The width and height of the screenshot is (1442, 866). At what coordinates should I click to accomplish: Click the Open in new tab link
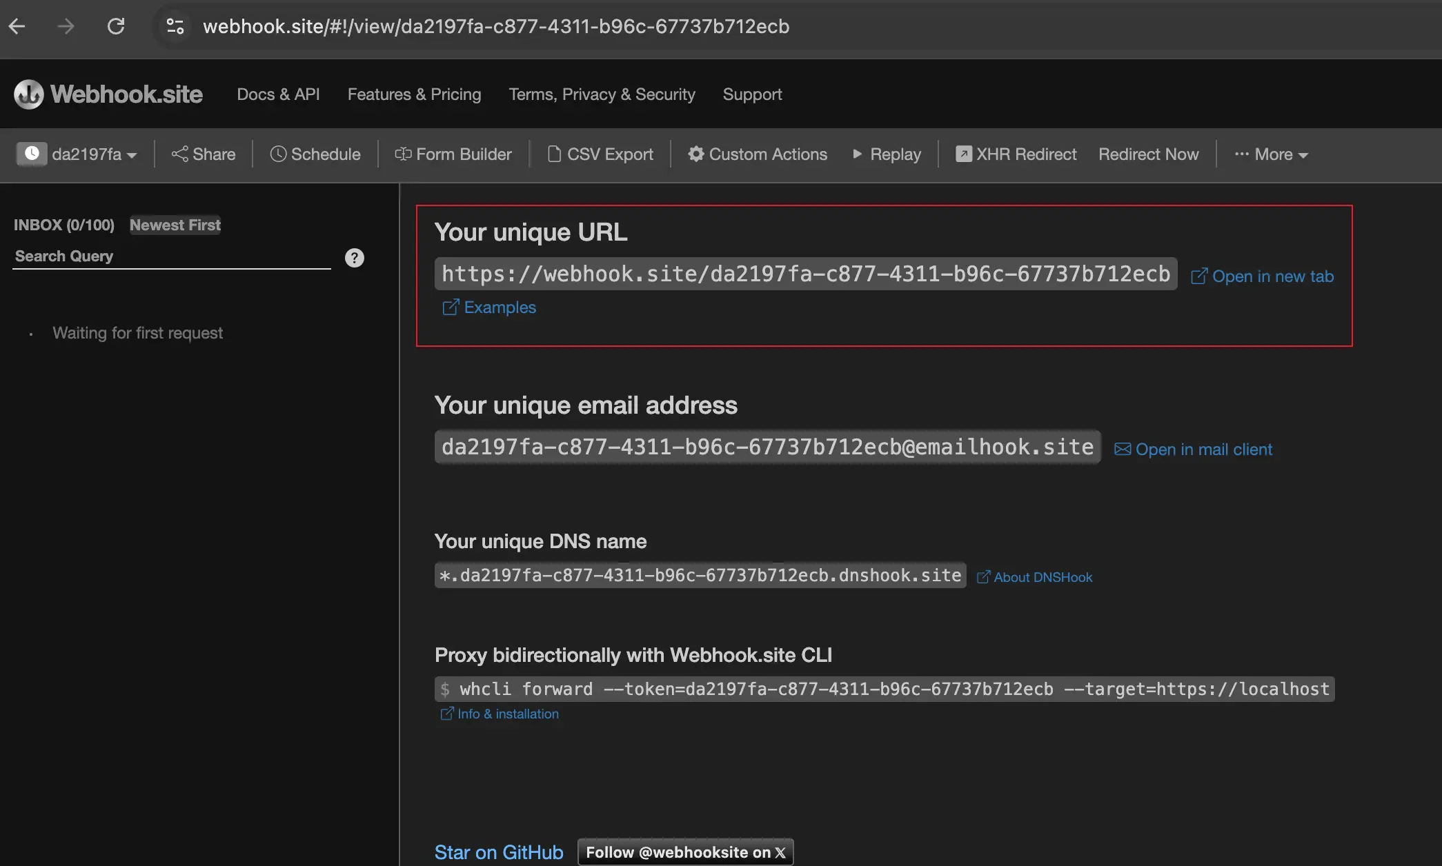tap(1263, 276)
